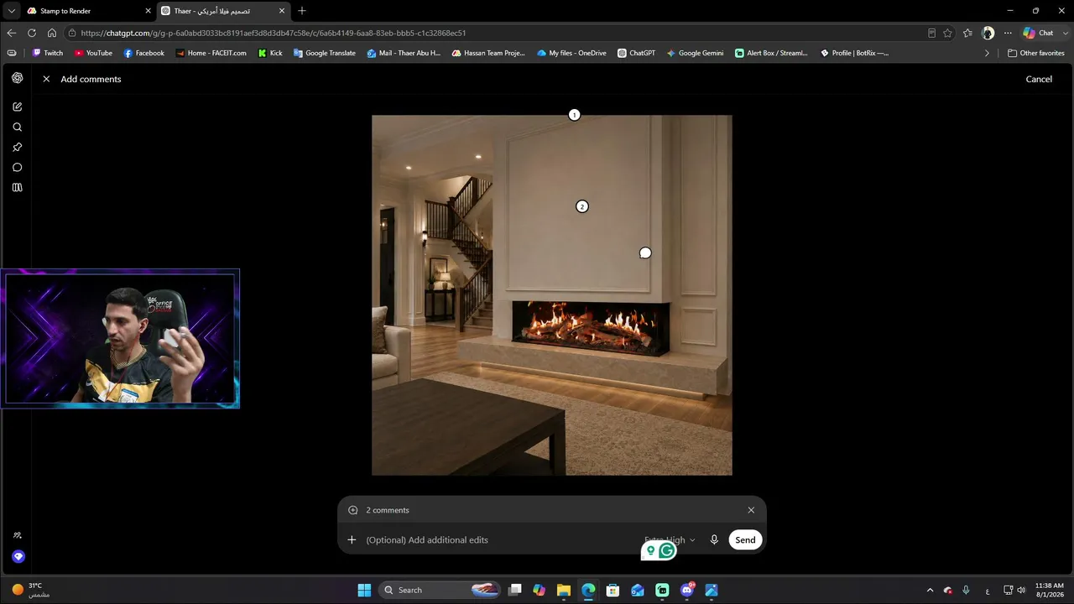Open the weather widget on taskbar
This screenshot has width=1074, height=604.
(30, 590)
